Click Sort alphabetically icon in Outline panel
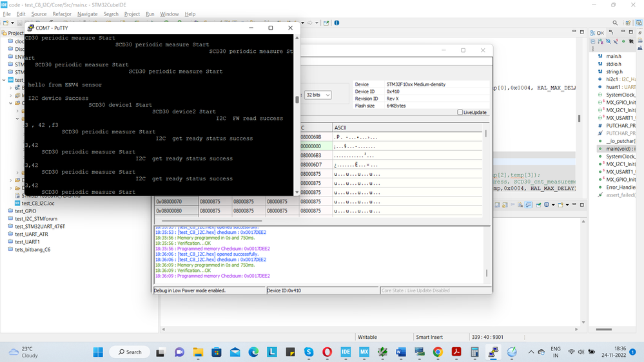The width and height of the screenshot is (644, 362). [x=600, y=41]
